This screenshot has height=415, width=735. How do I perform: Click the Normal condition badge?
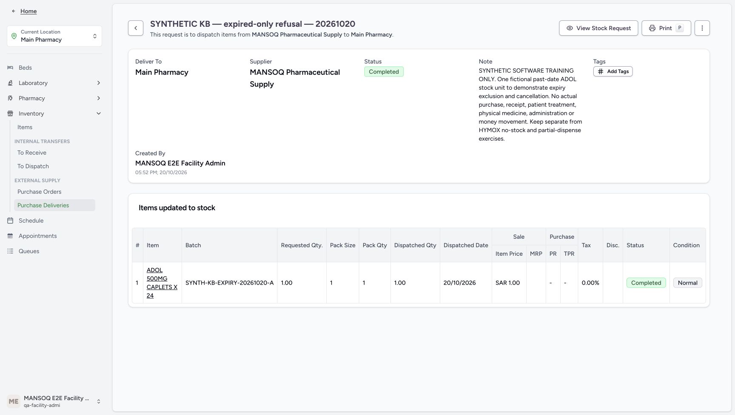point(687,283)
